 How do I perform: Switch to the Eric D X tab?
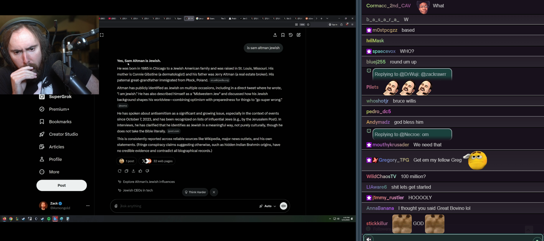[287, 19]
